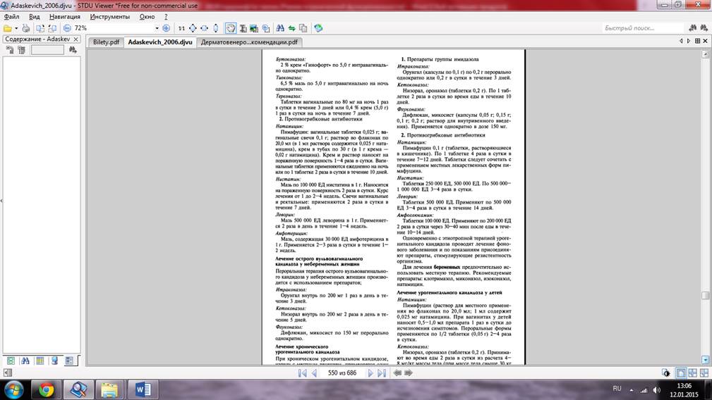Go to the previous page

click(314, 373)
